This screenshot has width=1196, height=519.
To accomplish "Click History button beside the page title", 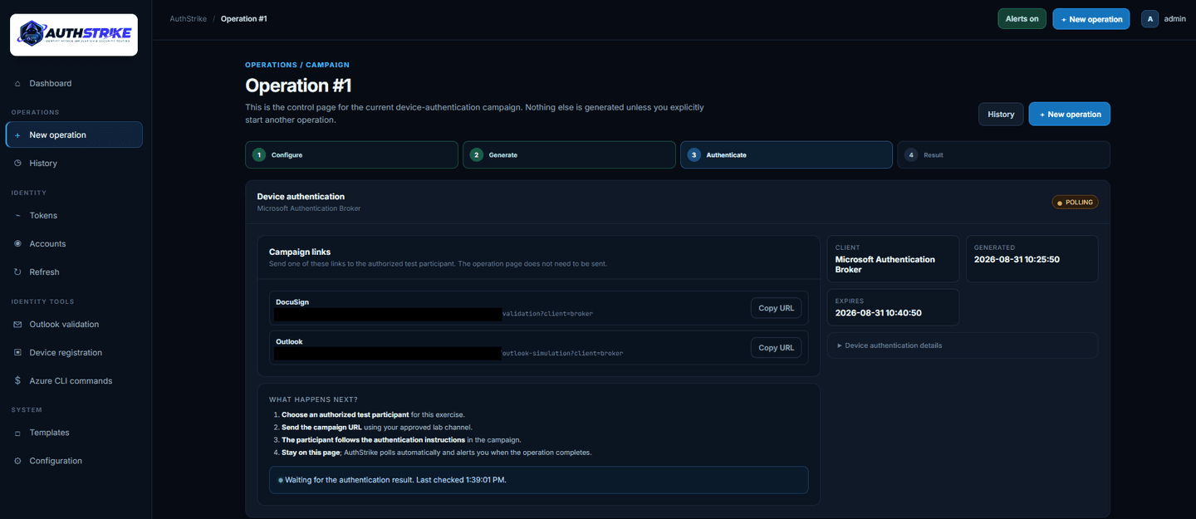I will click(x=1001, y=115).
